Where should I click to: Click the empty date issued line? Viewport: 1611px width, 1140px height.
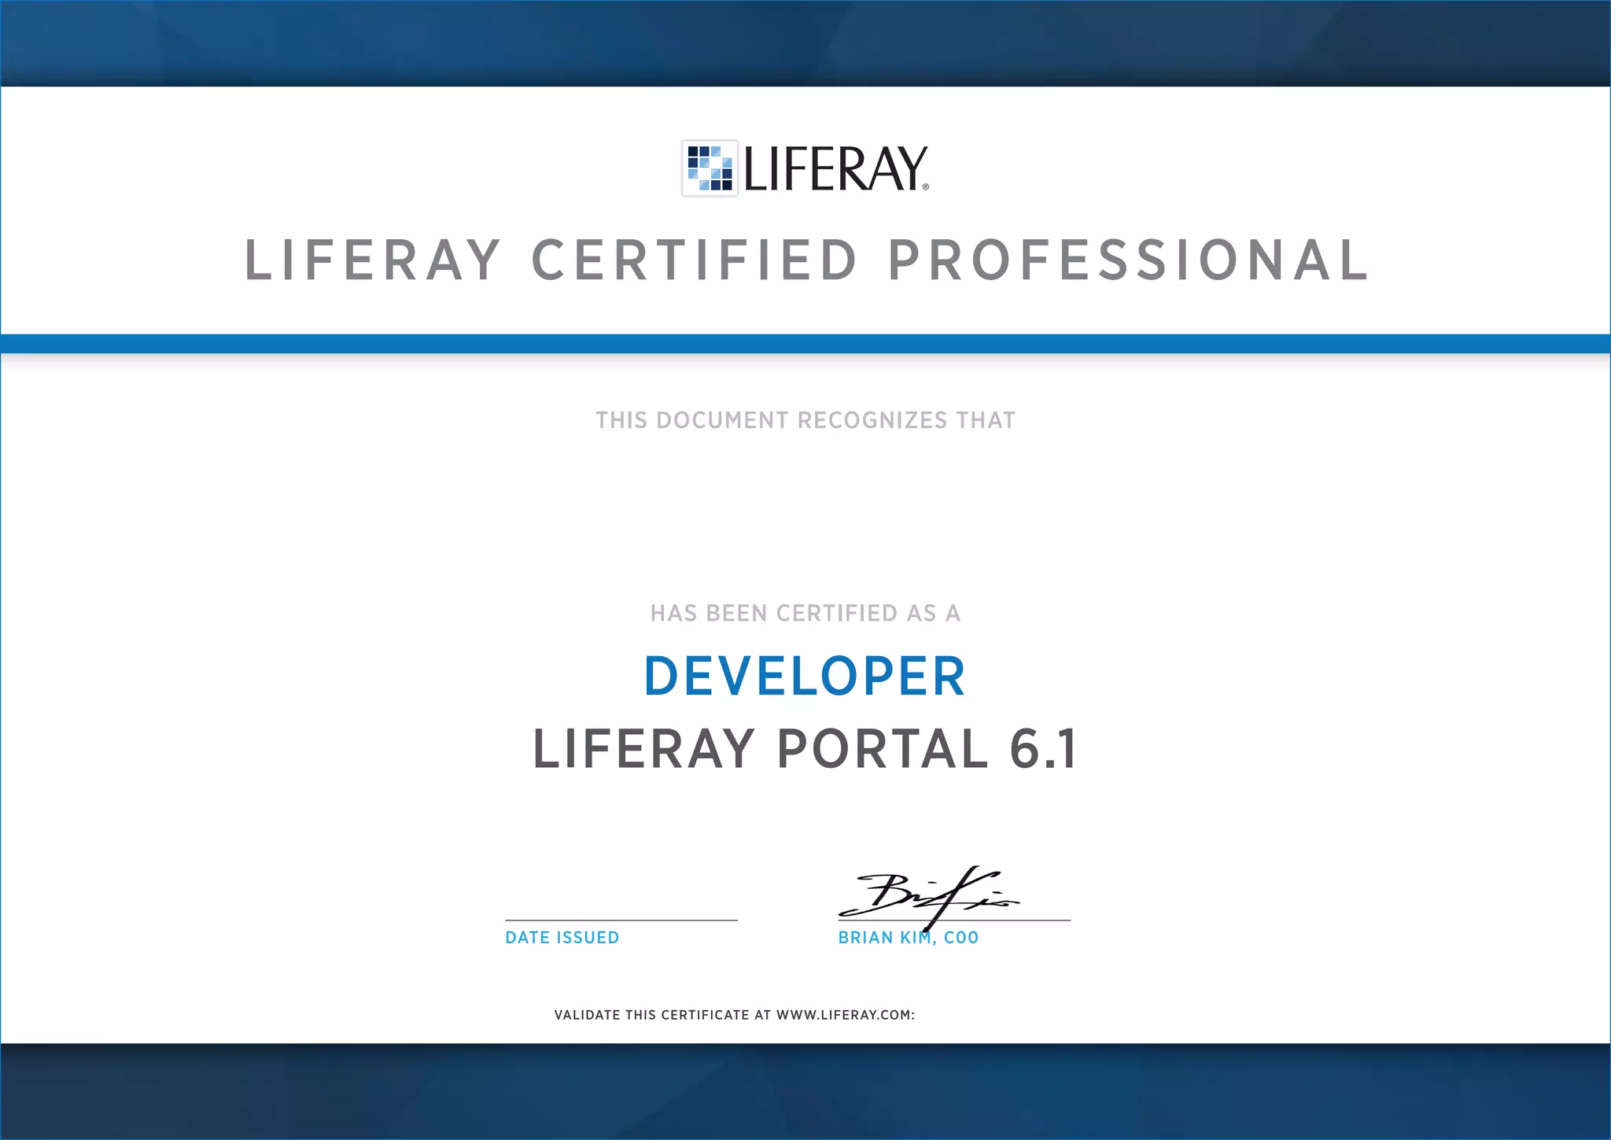point(621,917)
